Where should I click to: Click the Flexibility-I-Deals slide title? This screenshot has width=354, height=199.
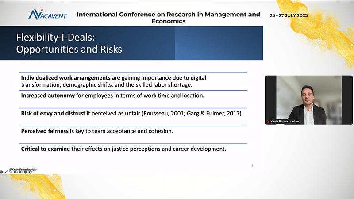(x=69, y=42)
